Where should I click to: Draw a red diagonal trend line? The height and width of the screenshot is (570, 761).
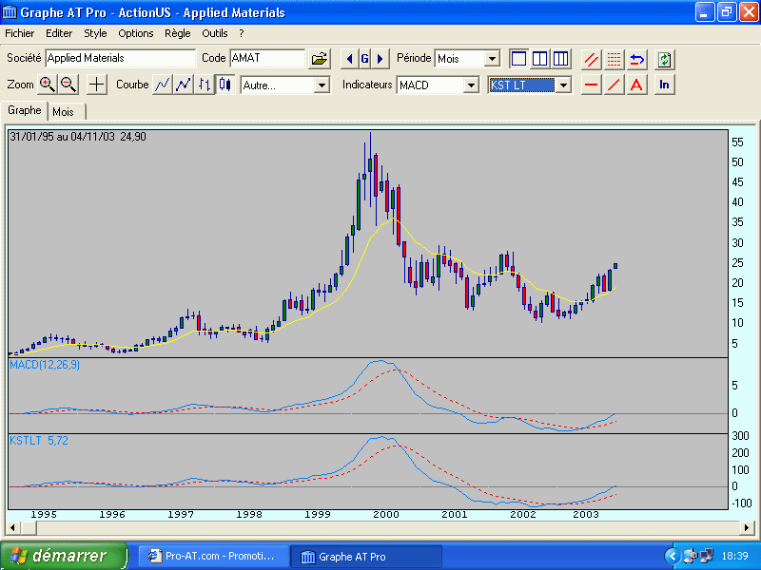point(614,85)
